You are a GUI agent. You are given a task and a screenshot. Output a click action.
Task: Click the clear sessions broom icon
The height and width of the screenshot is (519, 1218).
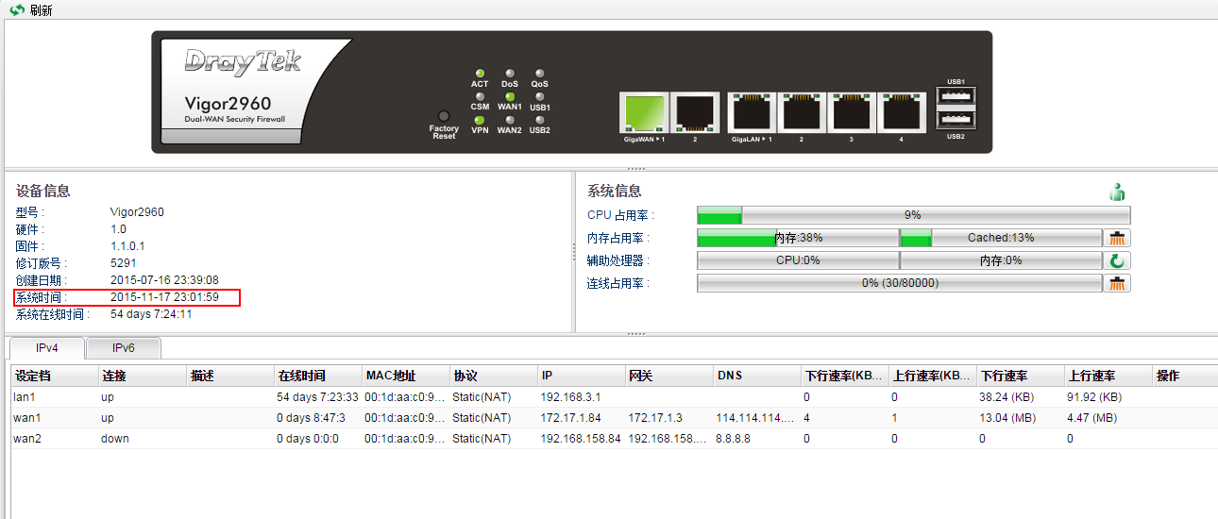coord(1118,283)
